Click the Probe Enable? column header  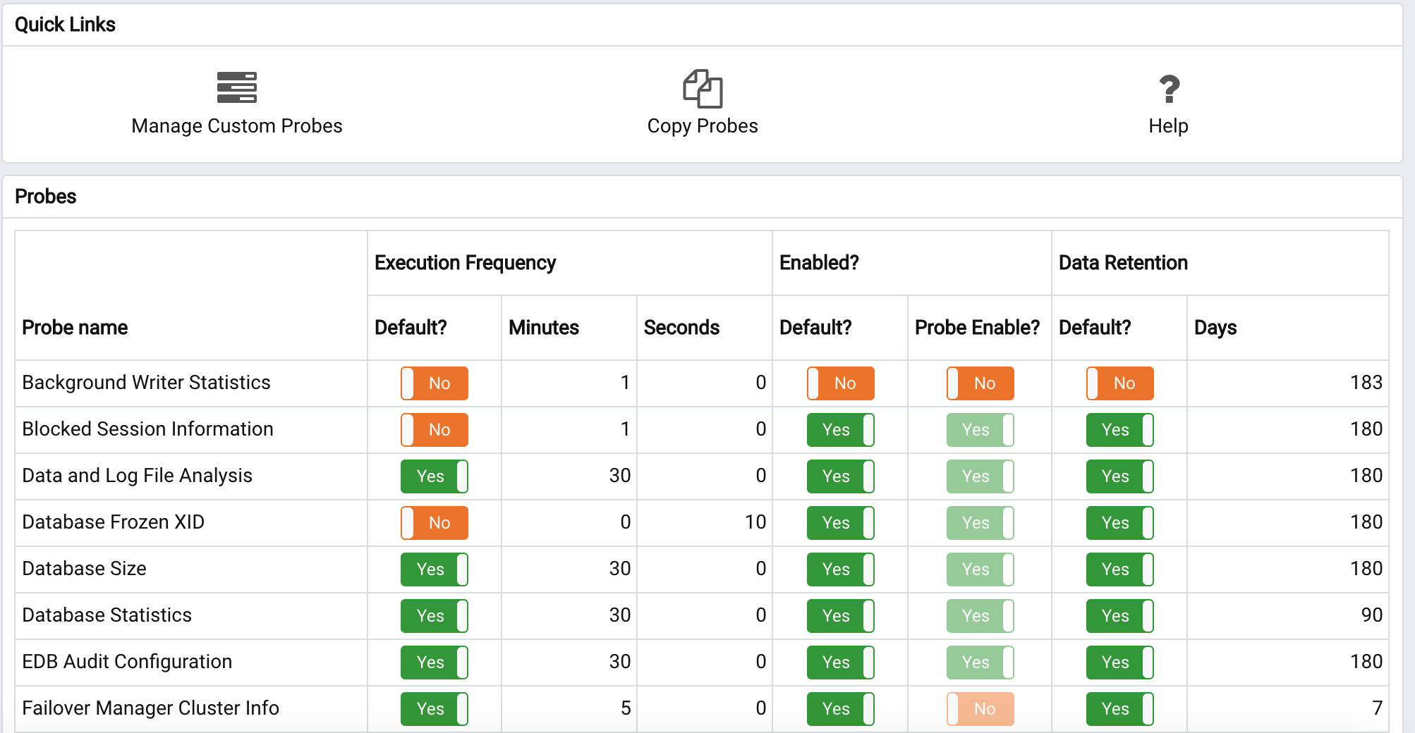[x=978, y=328]
